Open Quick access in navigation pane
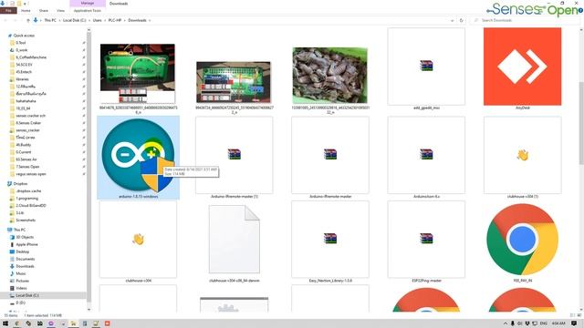The width and height of the screenshot is (584, 328). click(24, 36)
